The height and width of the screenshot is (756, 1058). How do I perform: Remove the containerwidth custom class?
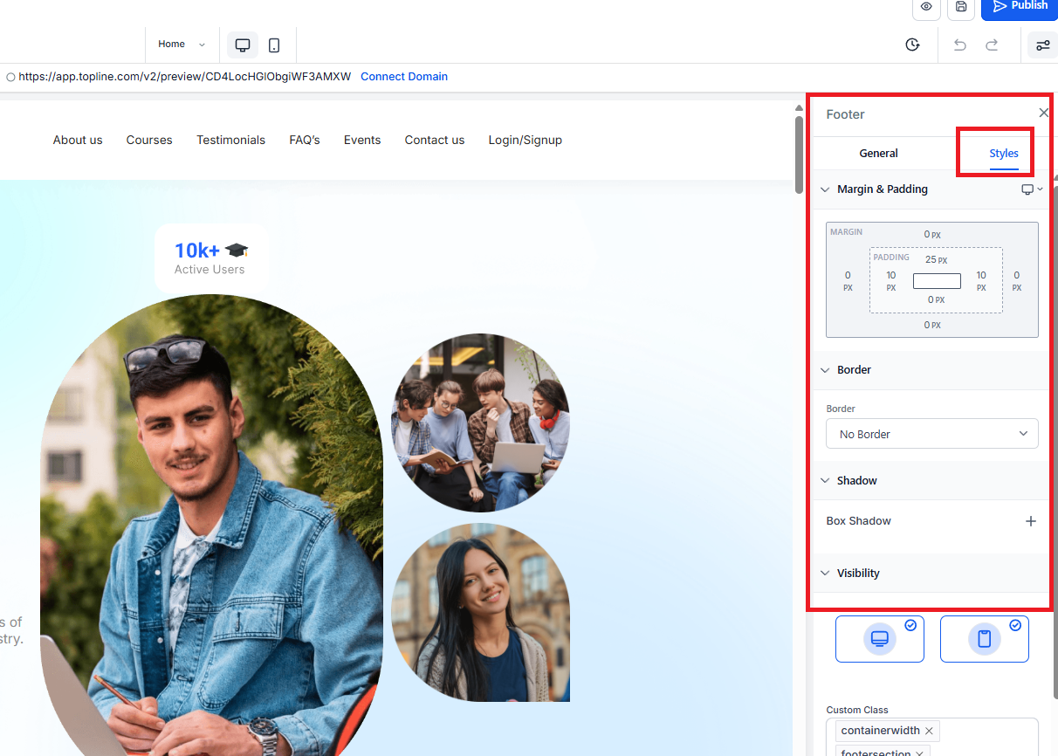[929, 731]
